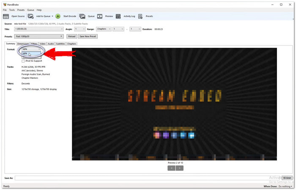Open the Queue icon in toolbar
Viewport: 296px width, 190px height.
pyautogui.click(x=82, y=16)
